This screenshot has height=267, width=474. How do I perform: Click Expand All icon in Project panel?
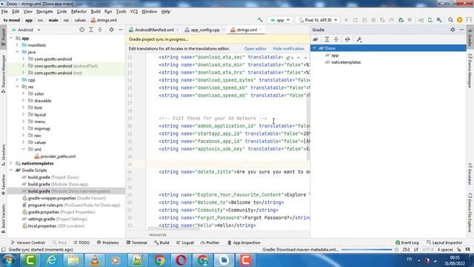coord(91,30)
